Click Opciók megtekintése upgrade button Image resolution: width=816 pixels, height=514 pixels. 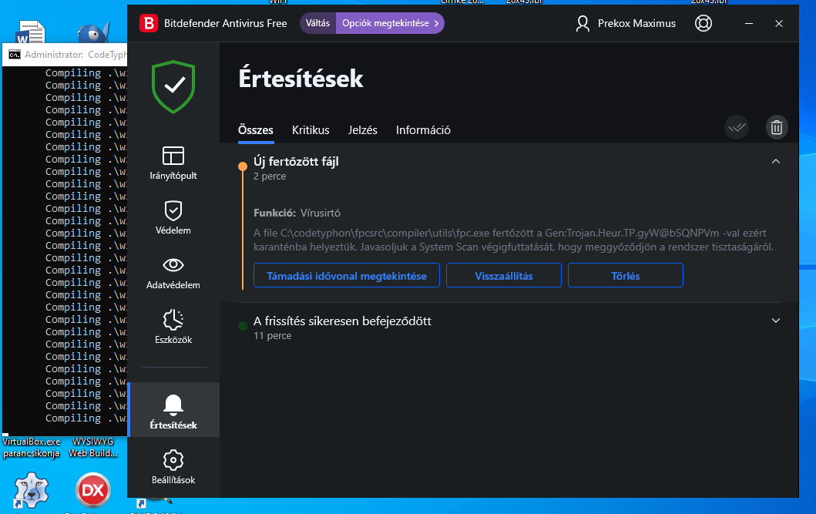coord(390,23)
